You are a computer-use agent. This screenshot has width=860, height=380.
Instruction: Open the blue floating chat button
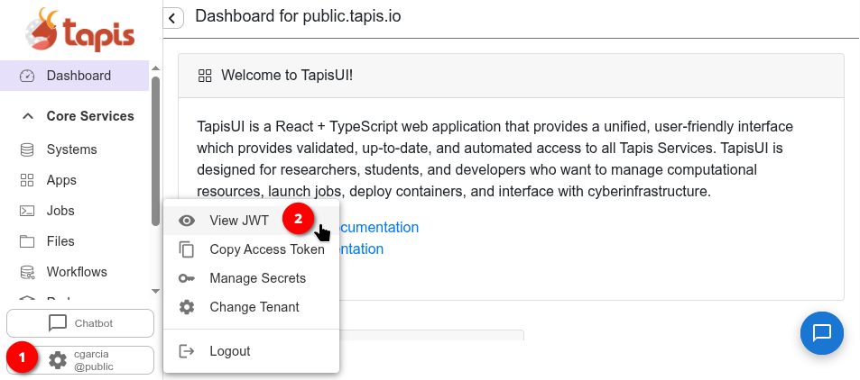click(821, 333)
